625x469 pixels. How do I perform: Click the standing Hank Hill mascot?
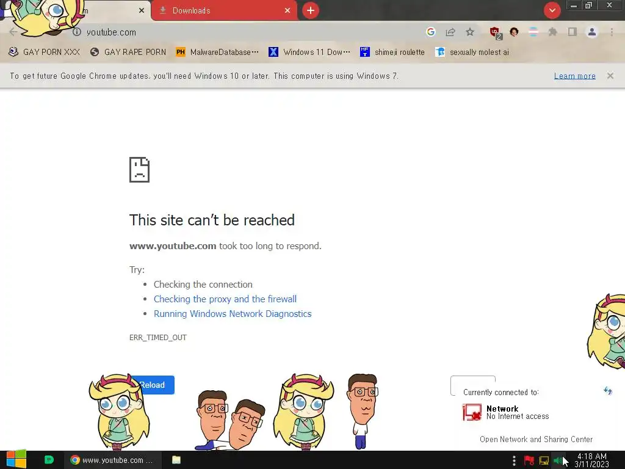[x=362, y=411]
